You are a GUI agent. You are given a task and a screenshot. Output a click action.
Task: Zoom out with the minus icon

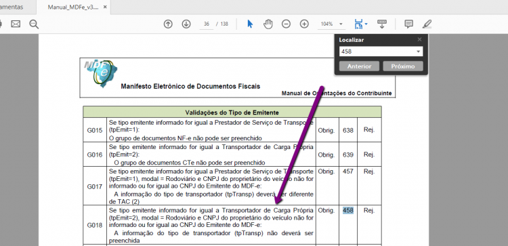coord(286,24)
